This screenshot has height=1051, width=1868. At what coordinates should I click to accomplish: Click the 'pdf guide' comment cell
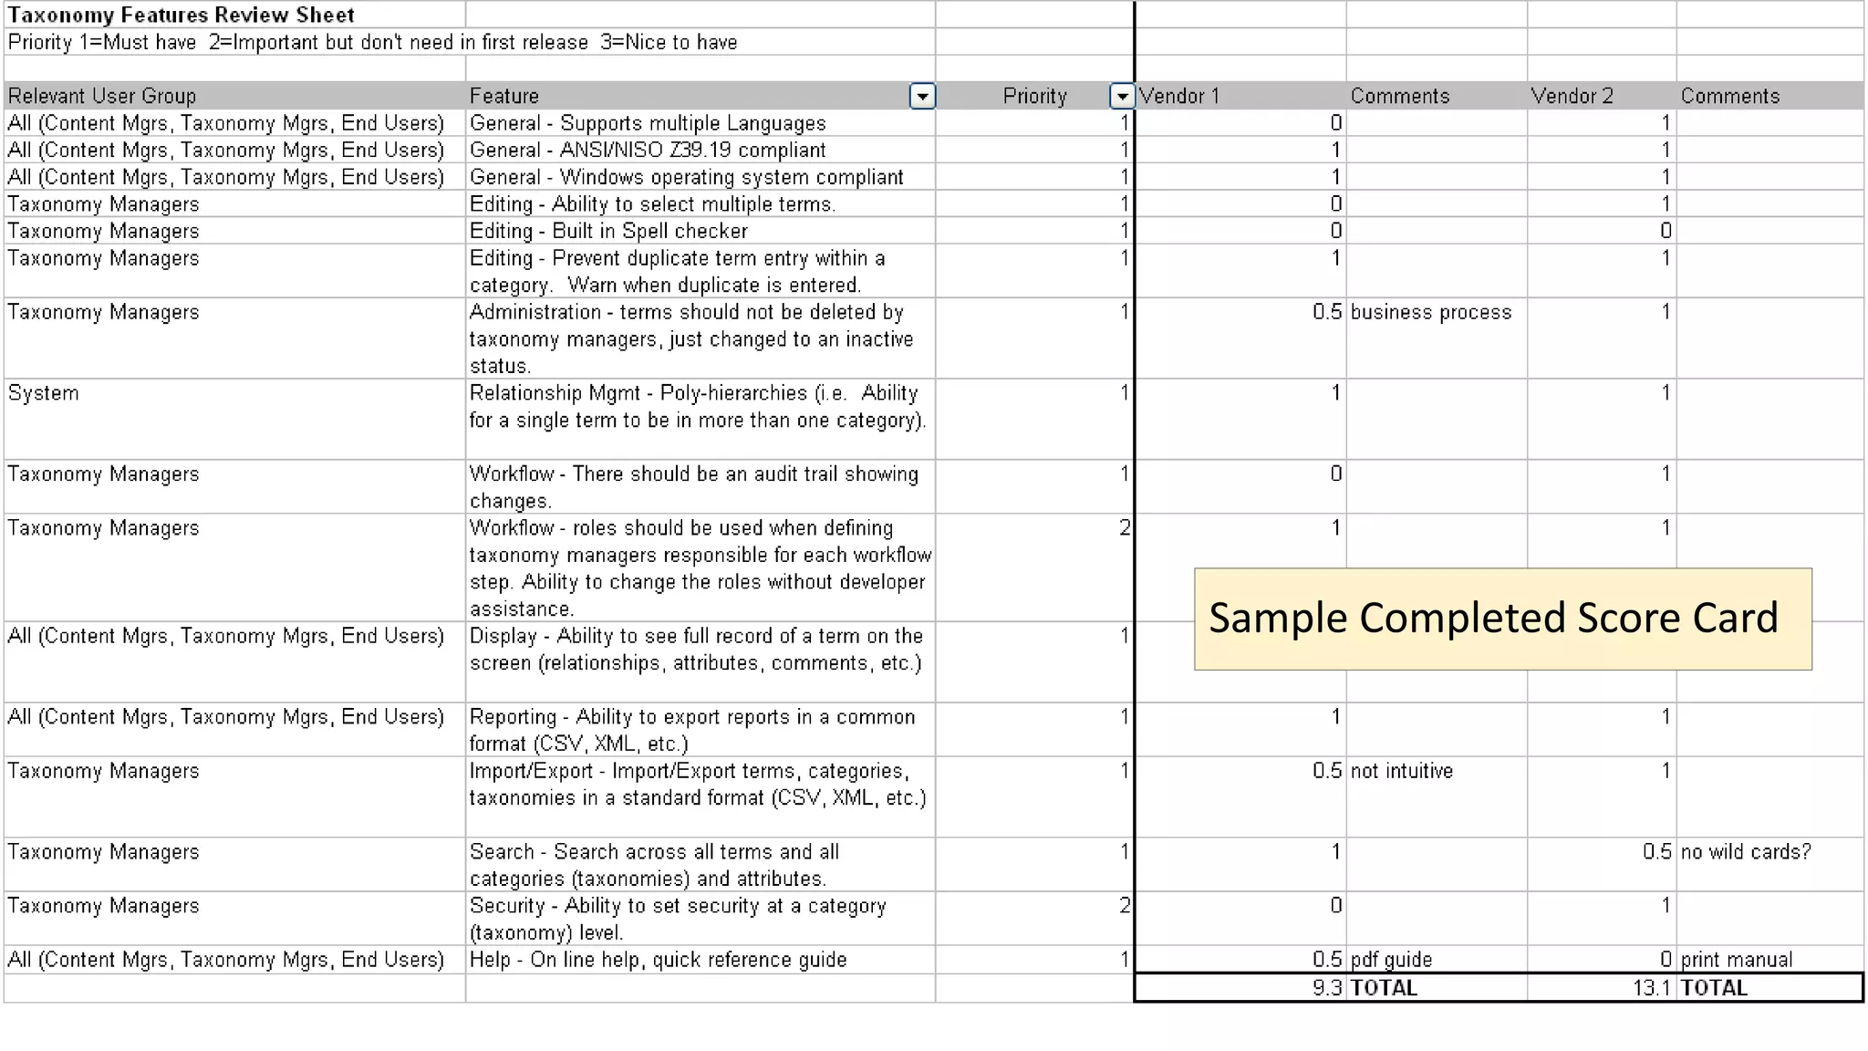1437,960
